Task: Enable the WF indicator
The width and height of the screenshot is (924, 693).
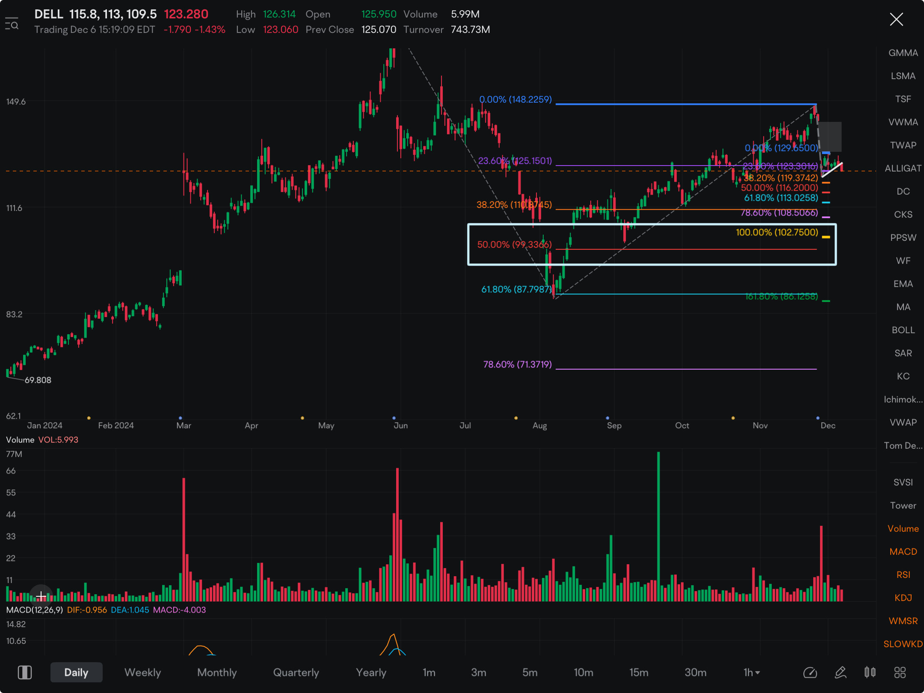Action: (903, 261)
